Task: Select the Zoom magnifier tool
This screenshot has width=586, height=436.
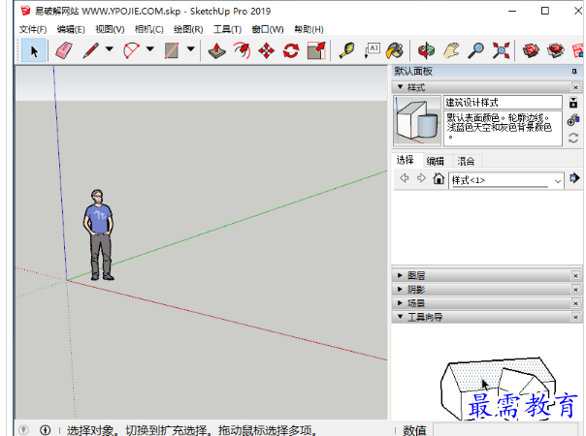Action: pos(475,50)
